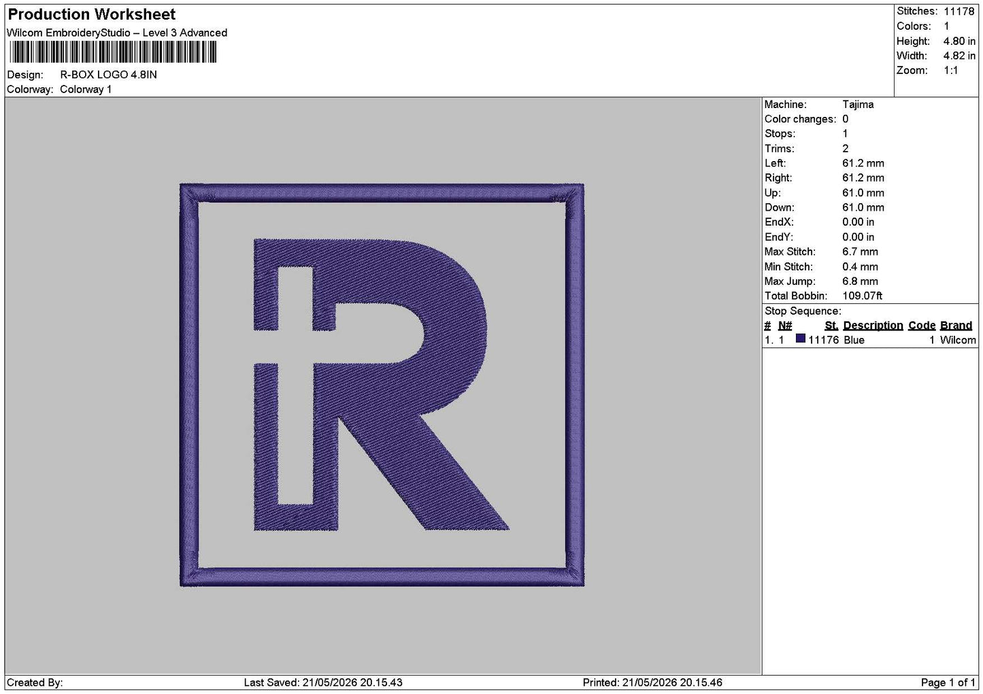The image size is (983, 694).
Task: Click the Stop Sequence heading
Action: (803, 311)
